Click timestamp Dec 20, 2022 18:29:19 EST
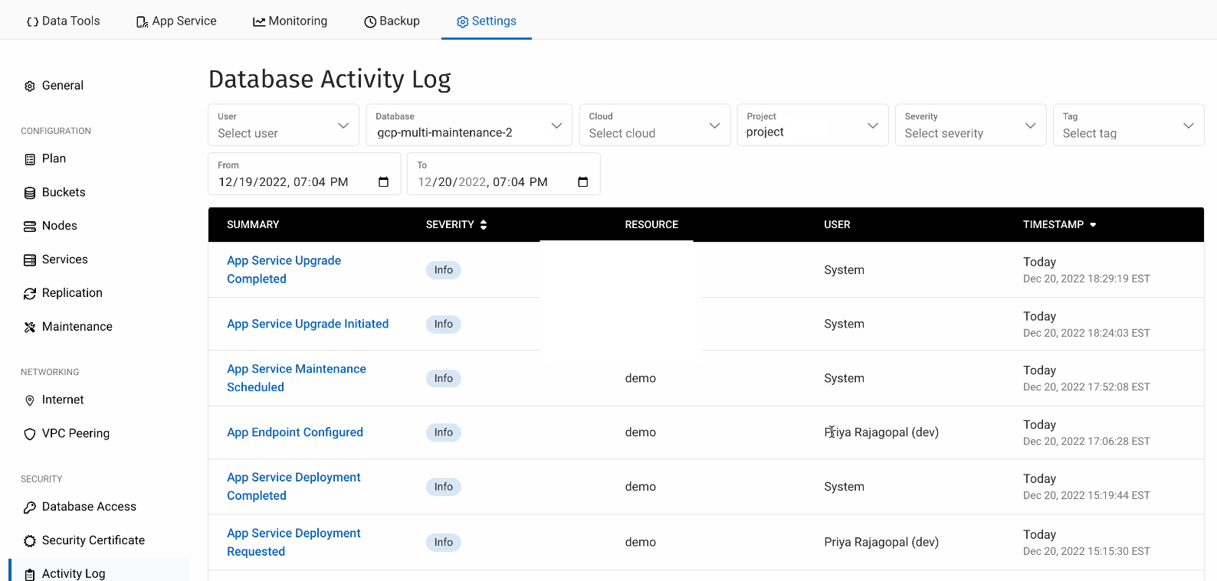Viewport: 1217px width, 581px height. click(1086, 279)
